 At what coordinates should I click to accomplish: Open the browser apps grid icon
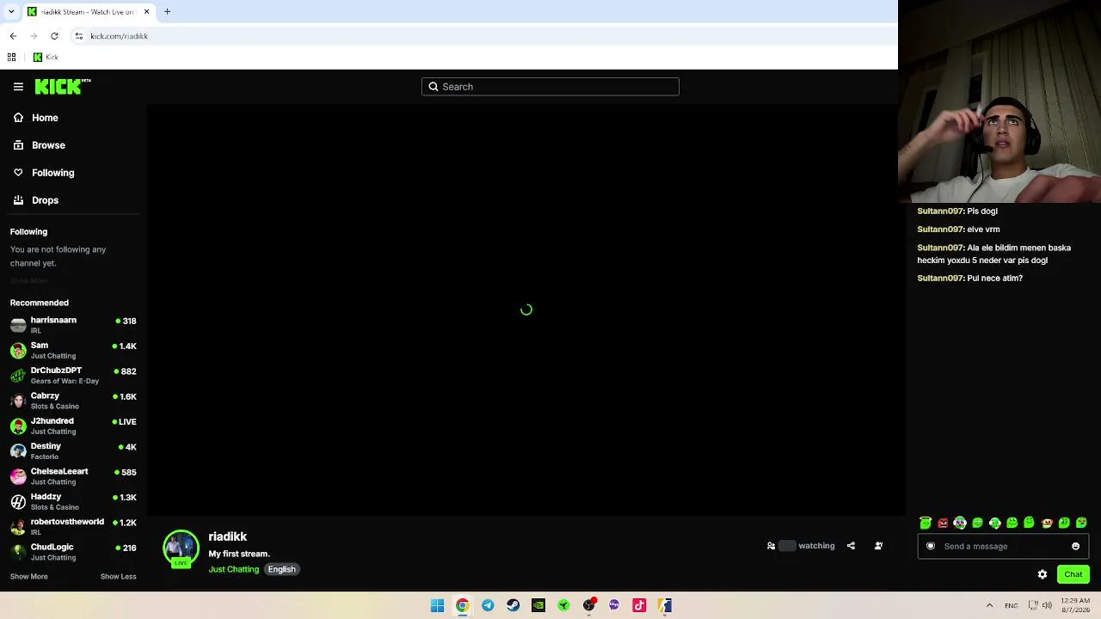[11, 58]
